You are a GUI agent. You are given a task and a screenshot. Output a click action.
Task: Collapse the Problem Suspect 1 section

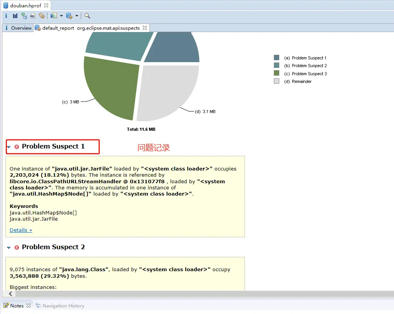coord(9,147)
